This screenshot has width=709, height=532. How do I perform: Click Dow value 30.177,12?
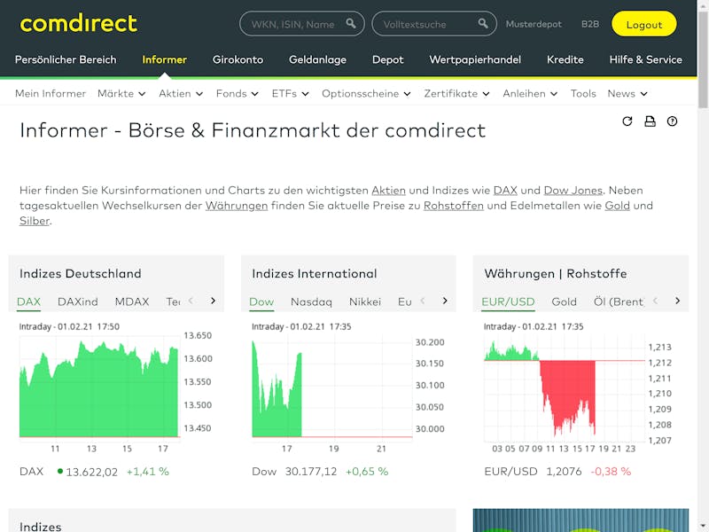click(311, 472)
